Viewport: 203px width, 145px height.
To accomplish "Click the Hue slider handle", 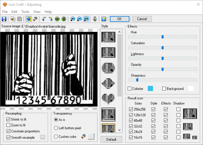I will [163, 37].
